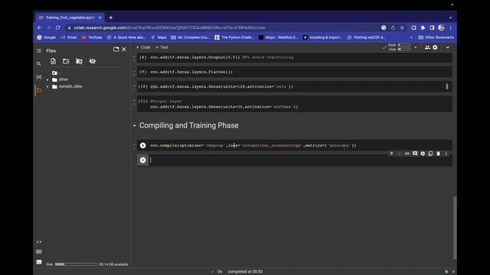Click the cell [10] Dense relu code line

click(221, 86)
